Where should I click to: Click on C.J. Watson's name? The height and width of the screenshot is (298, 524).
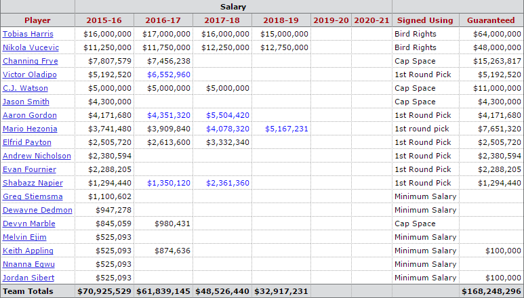tap(26, 88)
